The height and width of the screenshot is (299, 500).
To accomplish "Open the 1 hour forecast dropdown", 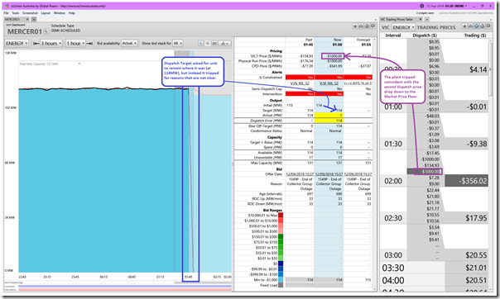I will pyautogui.click(x=75, y=43).
